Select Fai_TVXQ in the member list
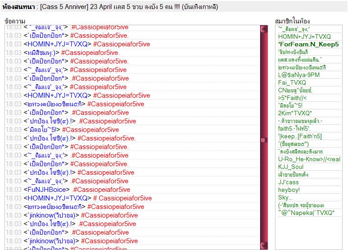This screenshot has width=348, height=250. (292, 82)
